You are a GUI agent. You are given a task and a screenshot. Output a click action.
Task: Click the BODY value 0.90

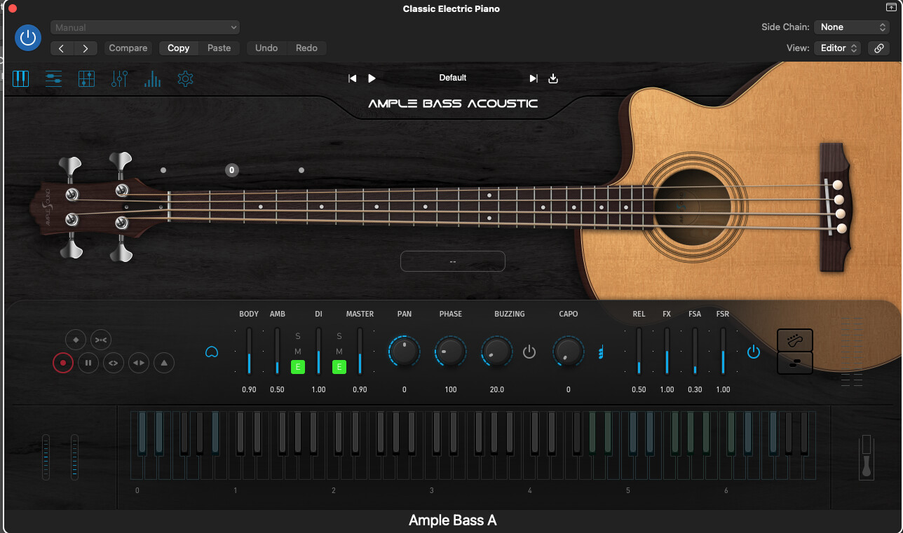(x=249, y=389)
